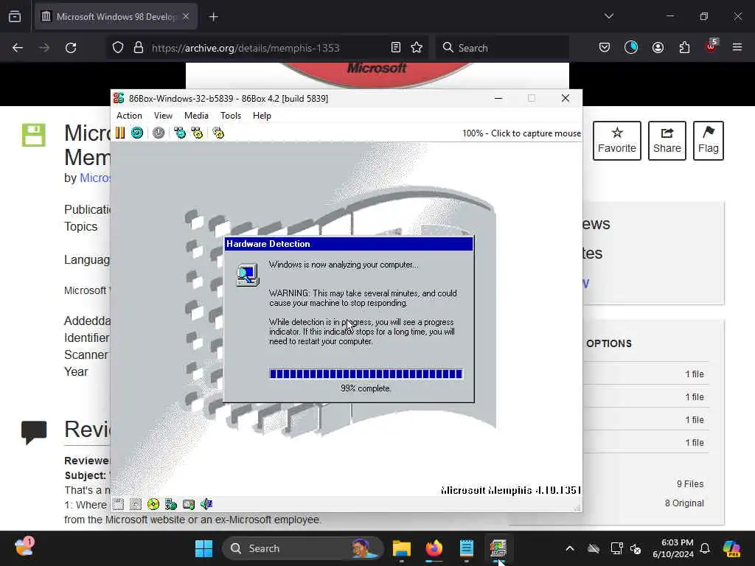This screenshot has width=755, height=566.
Task: Open the Tools menu in 86Box
Action: [x=231, y=116]
